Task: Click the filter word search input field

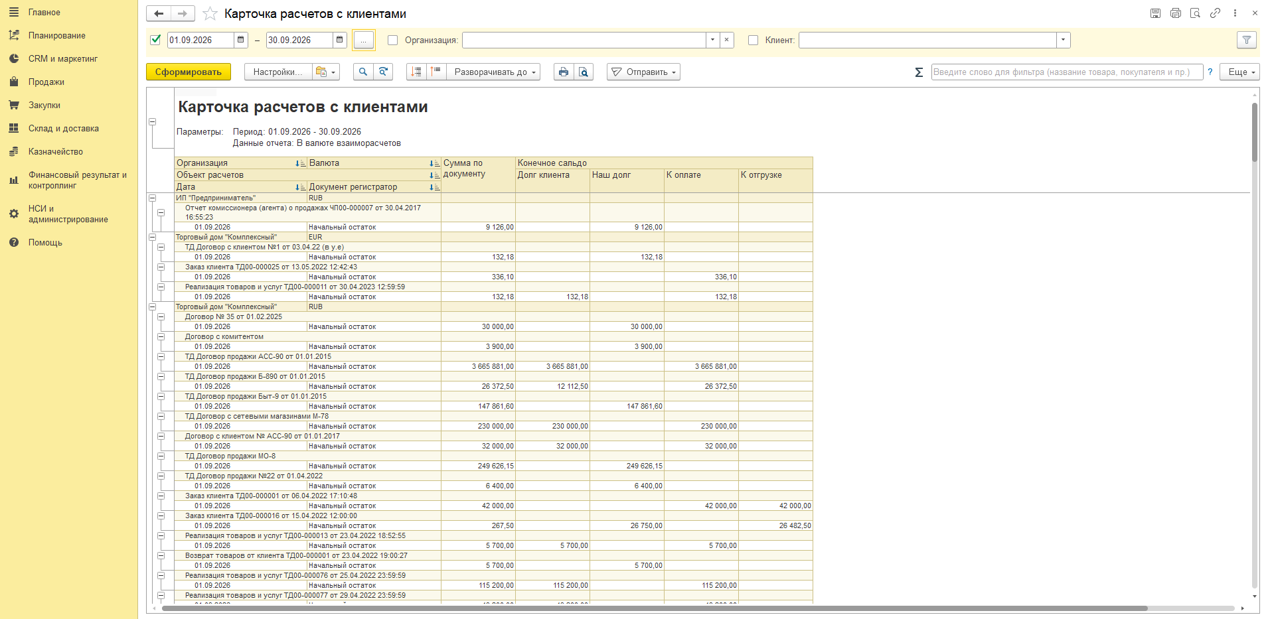Action: (x=1067, y=72)
